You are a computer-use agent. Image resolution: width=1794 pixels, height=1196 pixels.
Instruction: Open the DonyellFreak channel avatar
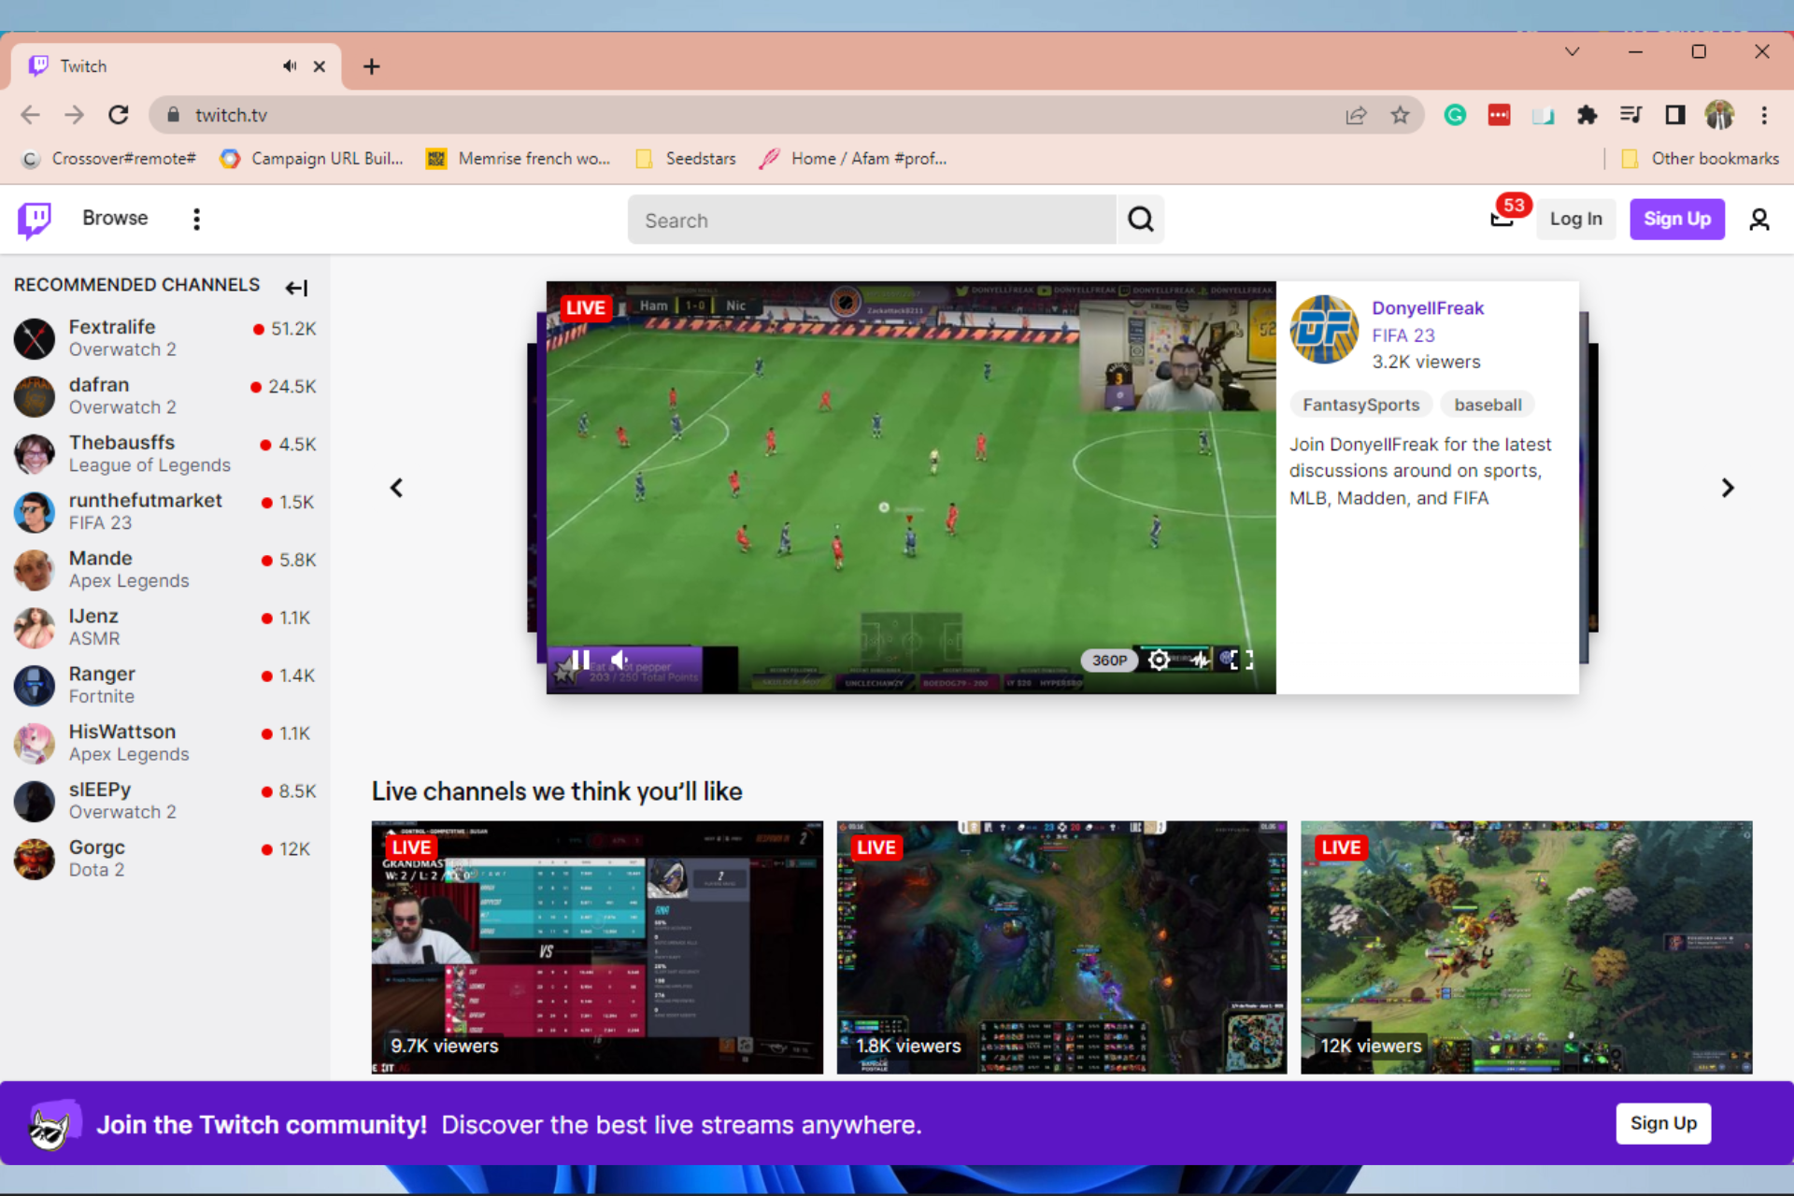click(1324, 330)
